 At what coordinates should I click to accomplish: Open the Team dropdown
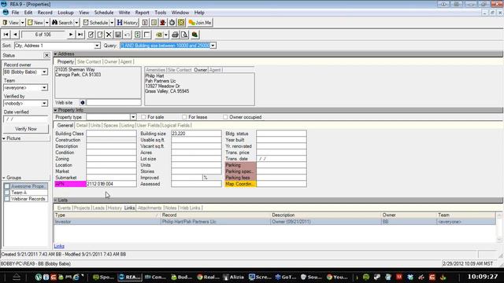point(44,88)
